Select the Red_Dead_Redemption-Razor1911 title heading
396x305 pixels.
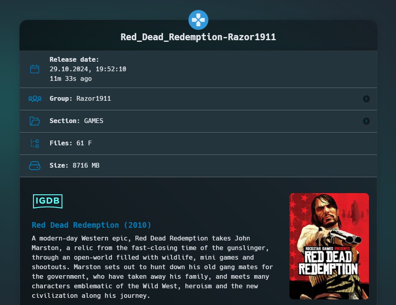198,37
